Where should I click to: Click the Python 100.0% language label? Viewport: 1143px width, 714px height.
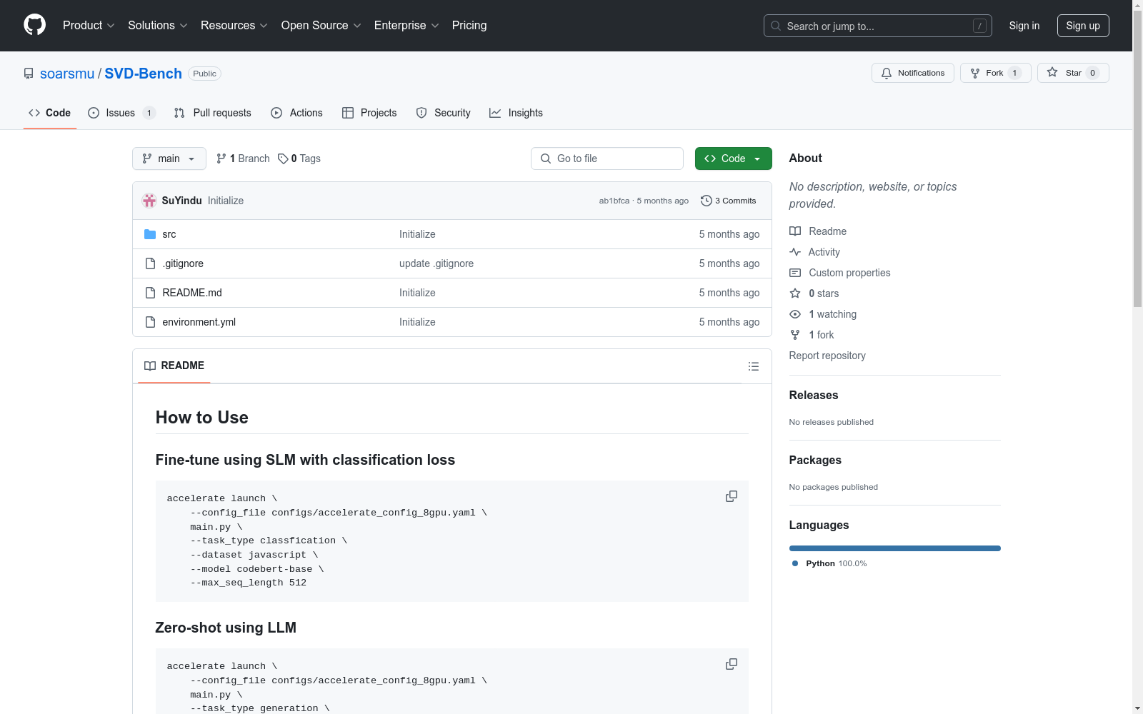pyautogui.click(x=829, y=563)
